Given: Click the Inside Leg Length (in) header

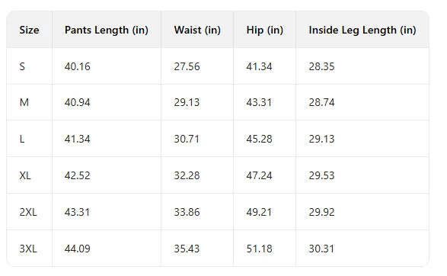Looking at the screenshot, I should (x=362, y=30).
